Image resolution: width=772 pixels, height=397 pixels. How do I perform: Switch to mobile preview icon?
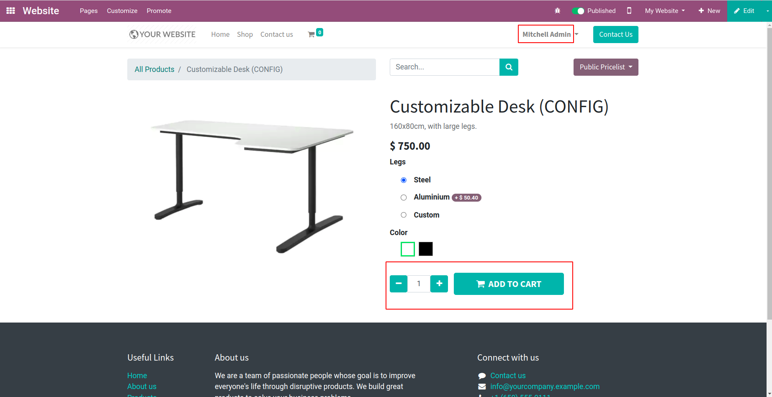point(629,11)
